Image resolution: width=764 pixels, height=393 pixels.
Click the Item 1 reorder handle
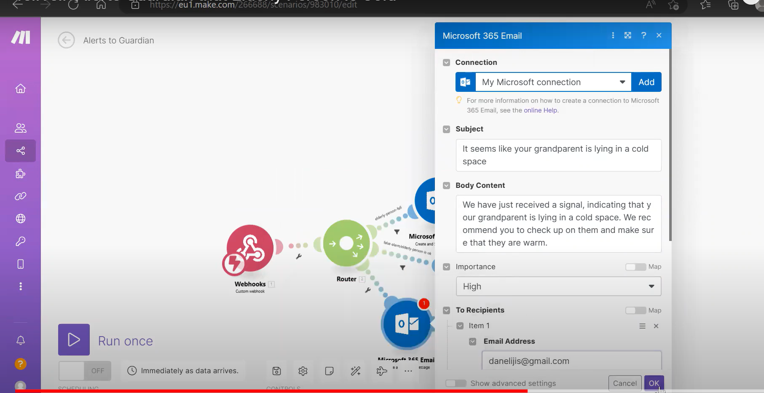pyautogui.click(x=642, y=326)
